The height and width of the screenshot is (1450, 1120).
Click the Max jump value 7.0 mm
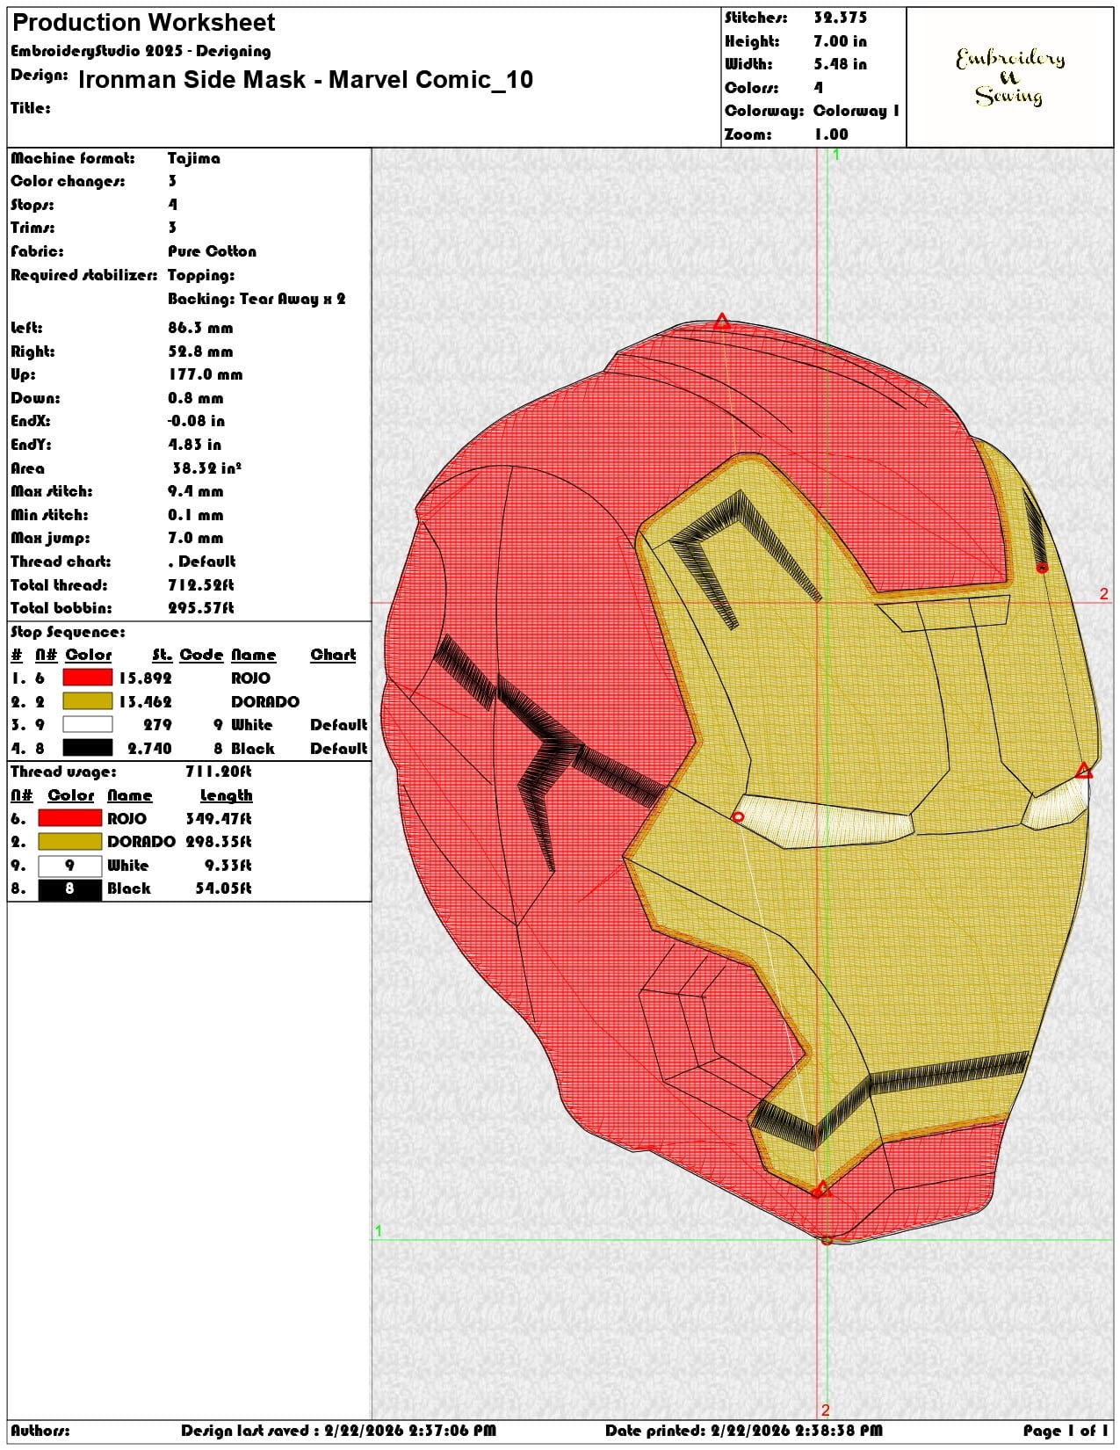pos(196,538)
